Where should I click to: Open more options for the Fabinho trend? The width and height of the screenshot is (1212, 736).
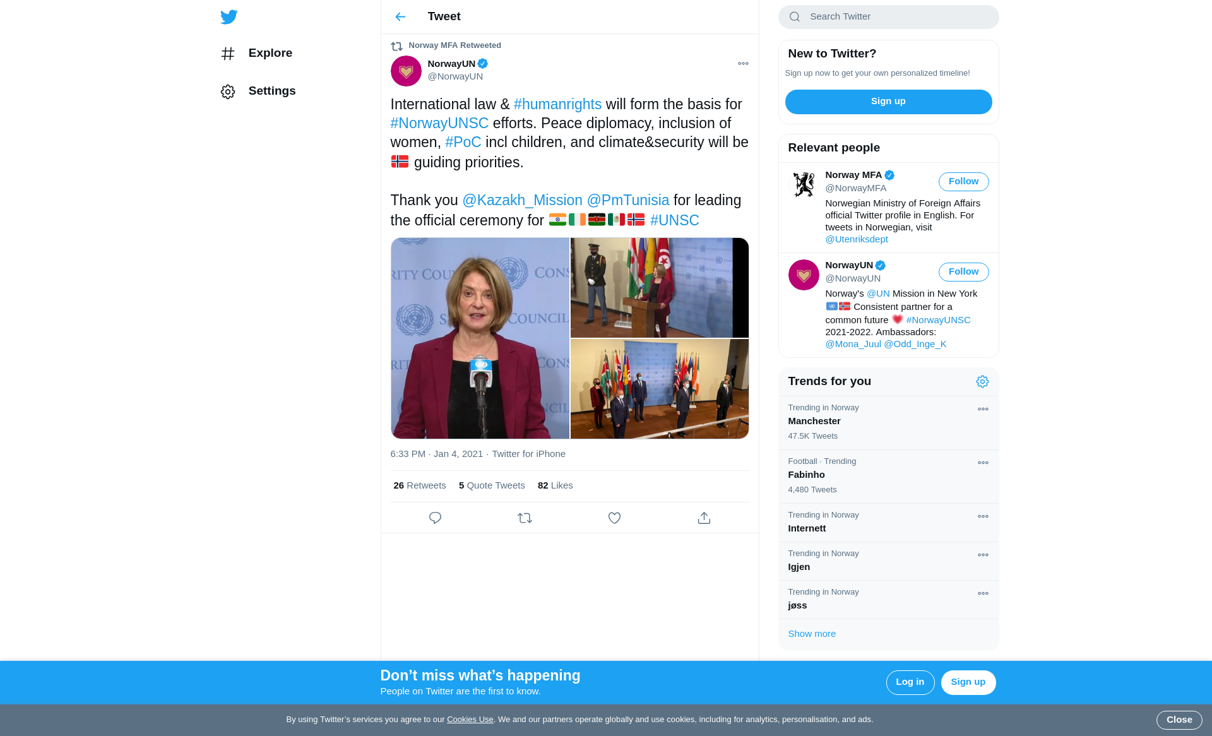coord(983,463)
